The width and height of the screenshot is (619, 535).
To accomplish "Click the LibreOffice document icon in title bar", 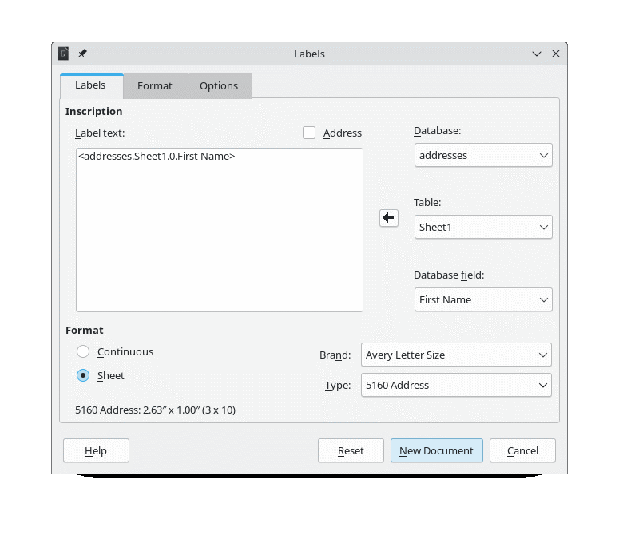I will click(x=64, y=53).
